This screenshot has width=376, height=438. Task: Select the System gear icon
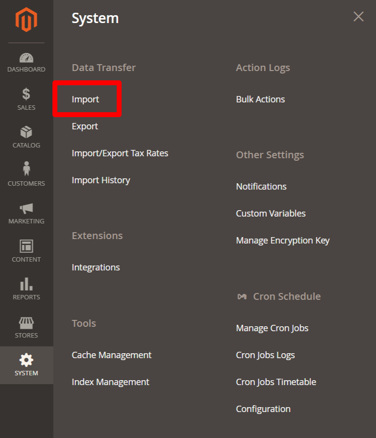(x=26, y=360)
